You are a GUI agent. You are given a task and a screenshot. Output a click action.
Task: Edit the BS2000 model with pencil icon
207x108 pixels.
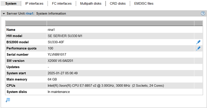pyautogui.click(x=198, y=42)
